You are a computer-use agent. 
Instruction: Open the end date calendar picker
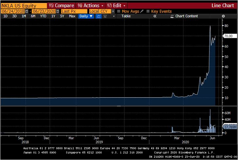tap(58, 11)
